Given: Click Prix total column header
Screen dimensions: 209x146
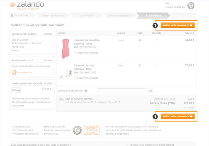Looking at the screenshot, I should [x=189, y=33].
